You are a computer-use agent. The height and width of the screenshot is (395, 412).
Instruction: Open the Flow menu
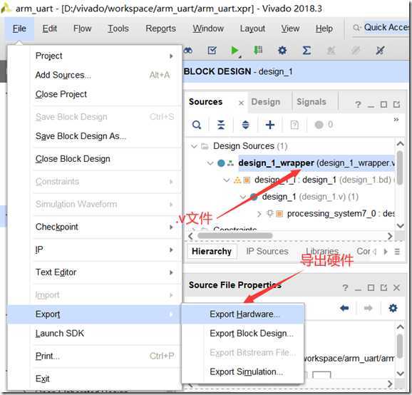tap(82, 29)
